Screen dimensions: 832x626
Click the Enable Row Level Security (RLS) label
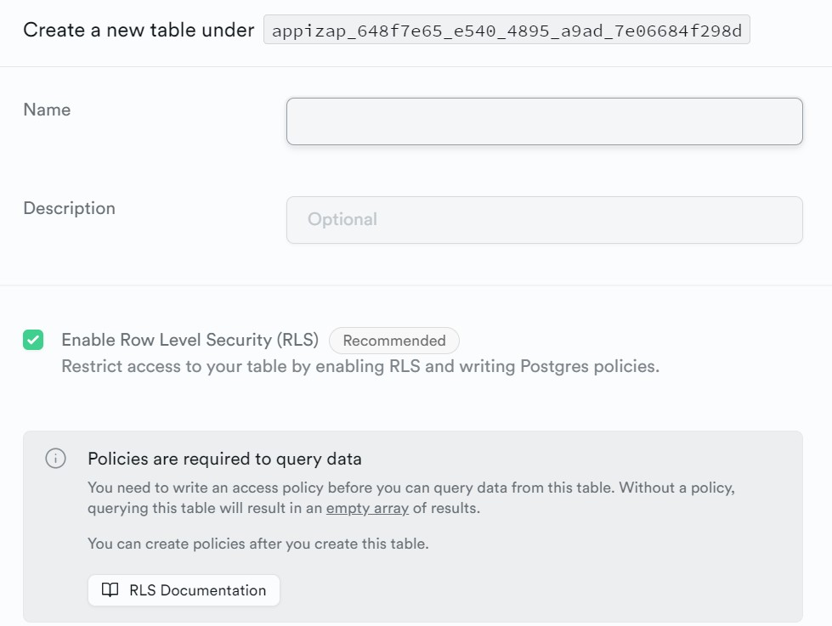click(x=190, y=340)
